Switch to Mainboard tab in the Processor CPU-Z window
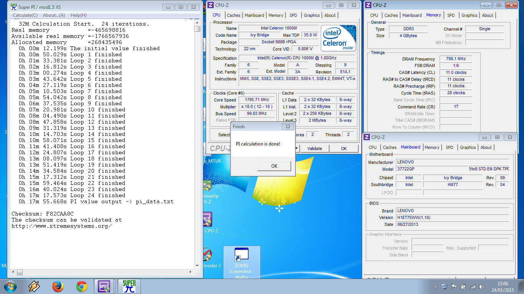Viewport: 524px width, 294px height. (x=254, y=15)
